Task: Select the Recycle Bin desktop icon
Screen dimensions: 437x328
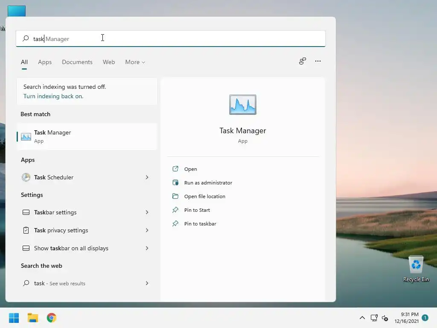Action: tap(416, 269)
